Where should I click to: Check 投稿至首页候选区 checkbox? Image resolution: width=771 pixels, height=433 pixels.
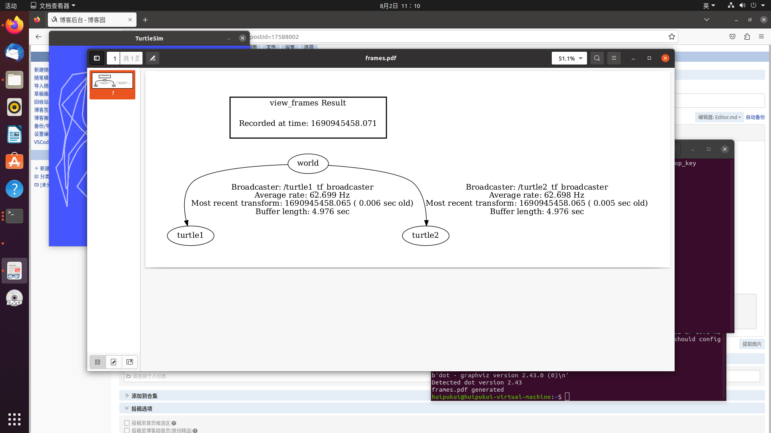127,423
